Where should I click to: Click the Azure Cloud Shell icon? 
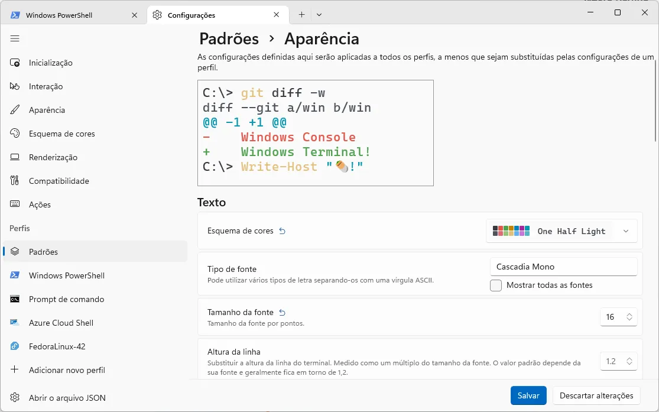[x=15, y=323]
